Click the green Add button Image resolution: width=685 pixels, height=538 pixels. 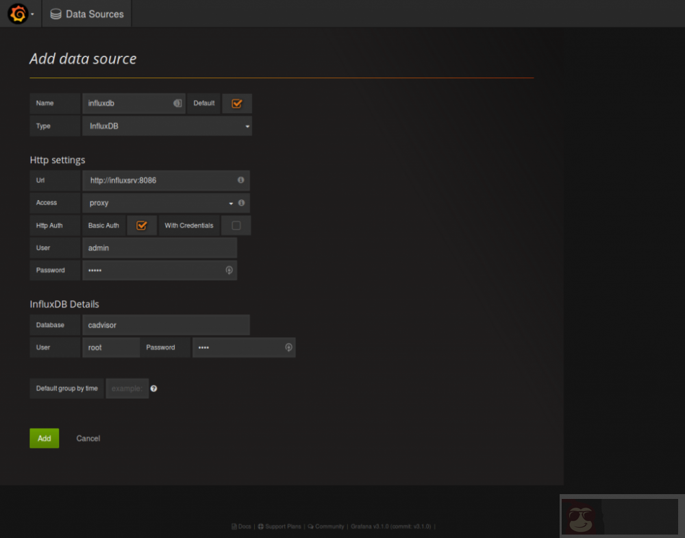[44, 438]
